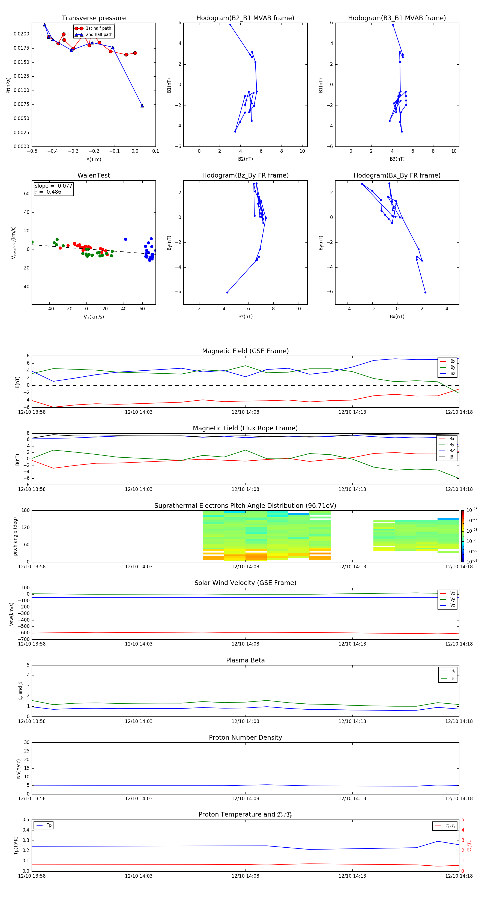Click the "B3(nT)" x-axis label
The width and height of the screenshot is (491, 900).
click(x=397, y=159)
